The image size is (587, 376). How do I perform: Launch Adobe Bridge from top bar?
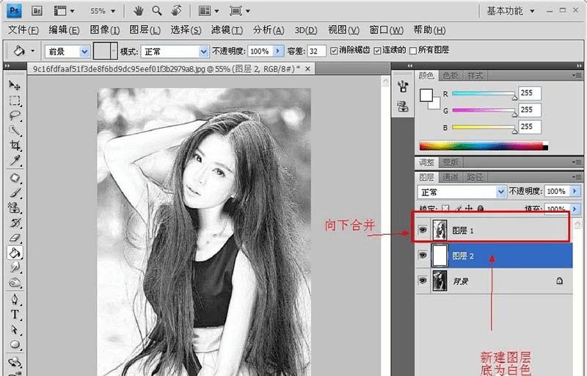pyautogui.click(x=37, y=11)
